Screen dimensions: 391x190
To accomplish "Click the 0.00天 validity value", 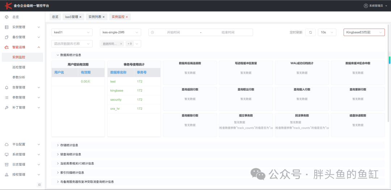I will (85, 82).
